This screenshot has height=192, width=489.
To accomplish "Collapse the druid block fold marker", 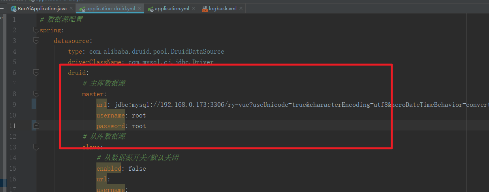I will pyautogui.click(x=36, y=72).
